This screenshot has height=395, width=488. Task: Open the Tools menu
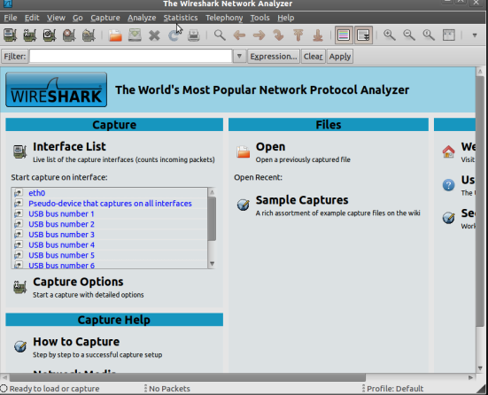(x=259, y=18)
